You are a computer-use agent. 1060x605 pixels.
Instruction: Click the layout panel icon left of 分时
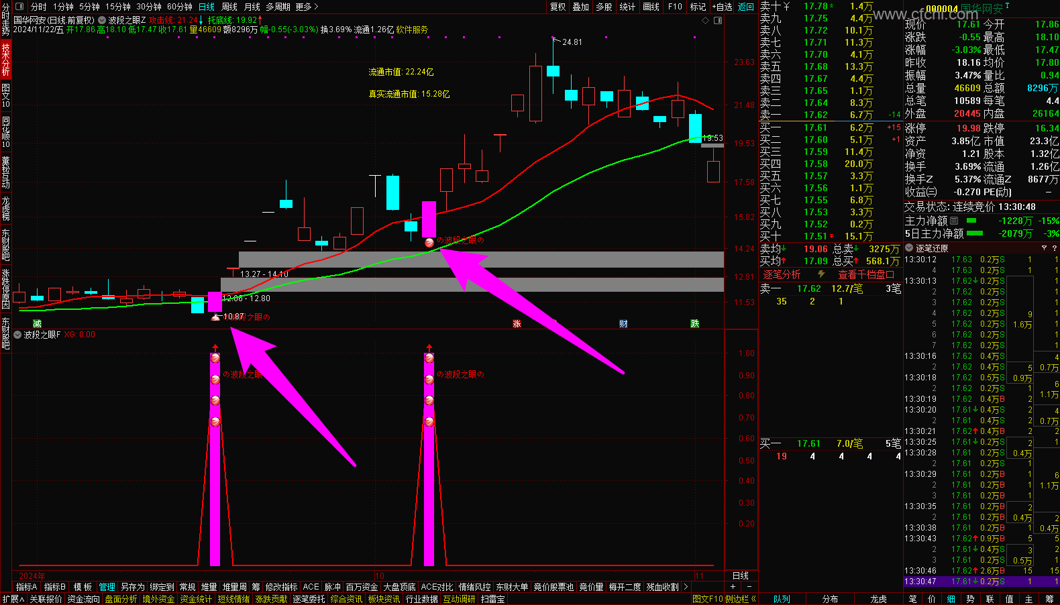click(x=19, y=7)
